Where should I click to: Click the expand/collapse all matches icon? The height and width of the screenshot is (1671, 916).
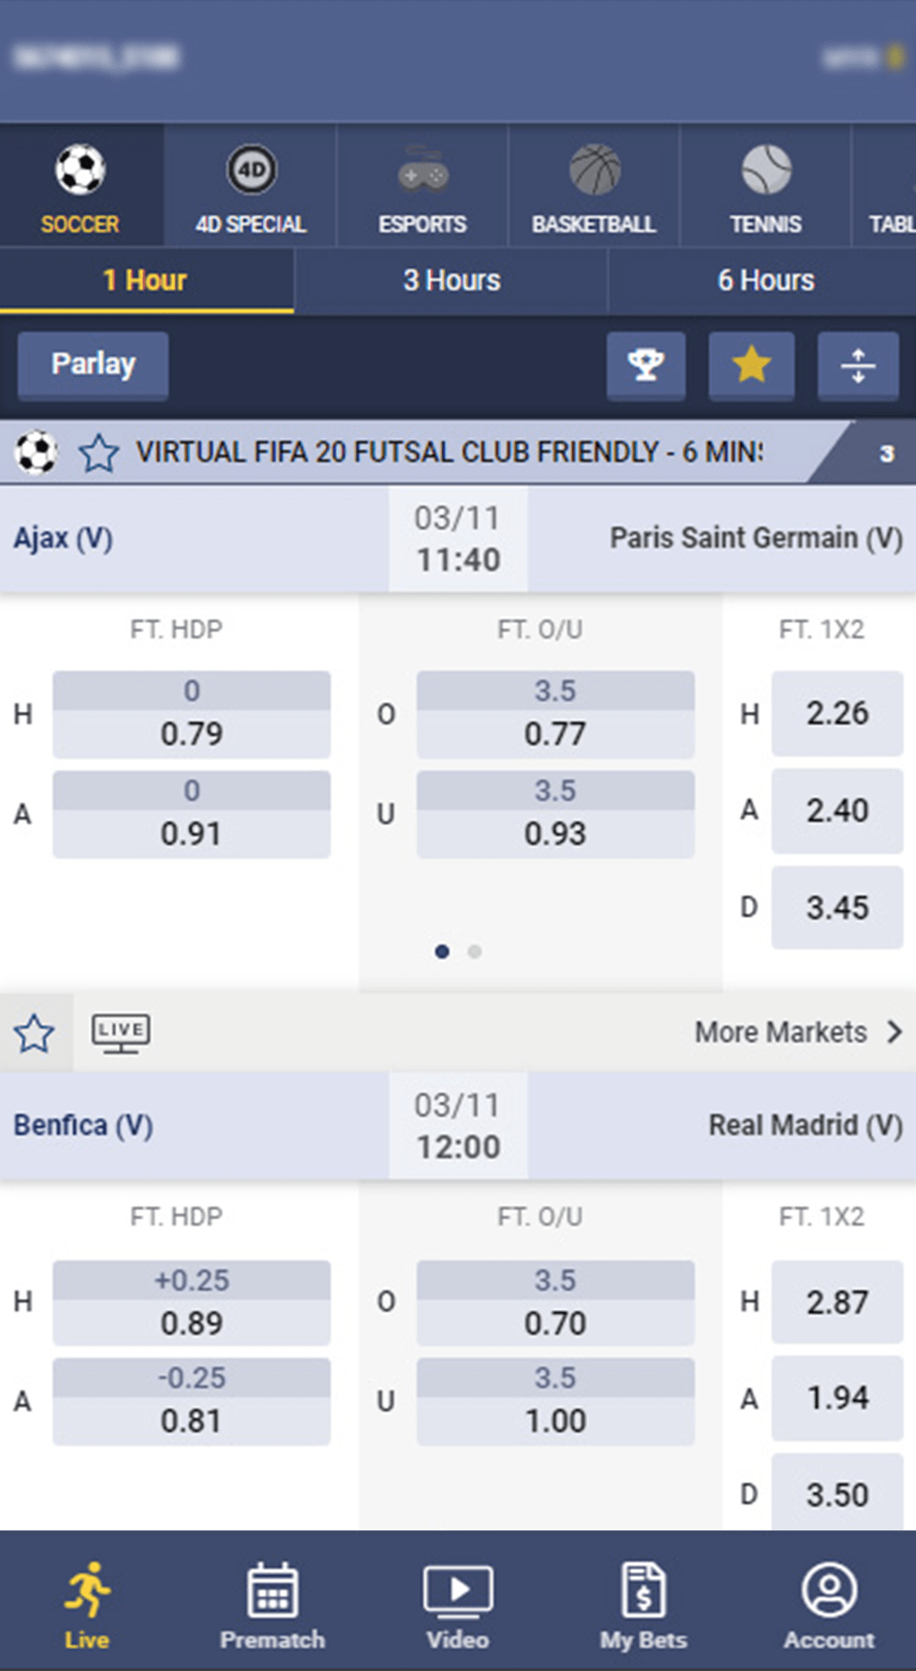[x=858, y=365]
